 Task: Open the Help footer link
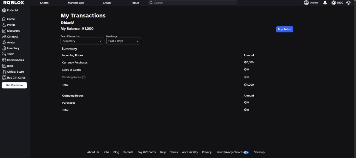pos(163,152)
